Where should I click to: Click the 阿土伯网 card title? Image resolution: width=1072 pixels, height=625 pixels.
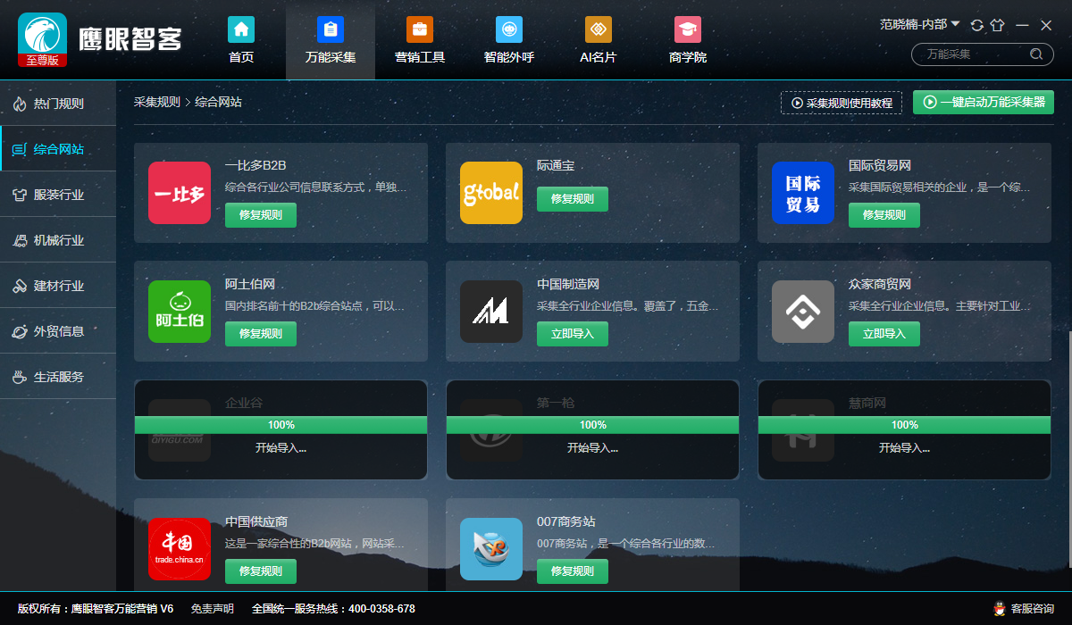coord(250,285)
